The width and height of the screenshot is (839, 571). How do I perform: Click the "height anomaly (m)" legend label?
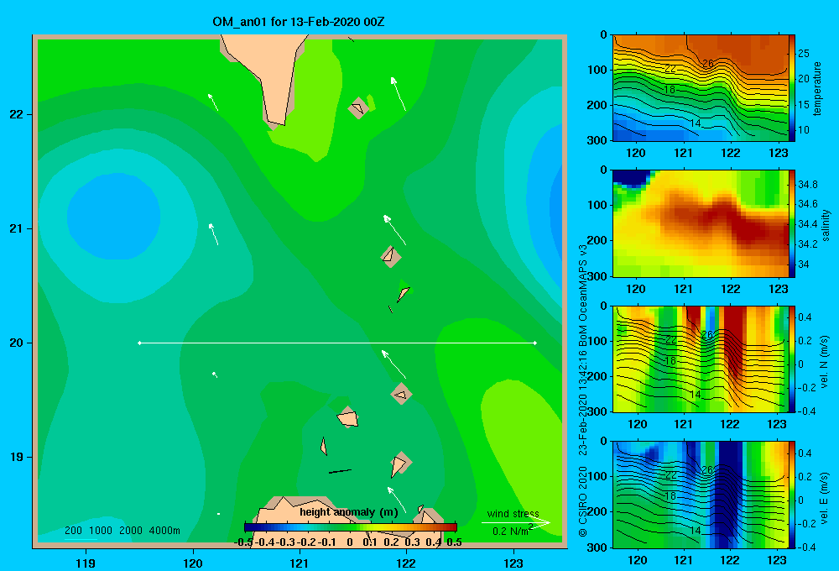(x=349, y=512)
